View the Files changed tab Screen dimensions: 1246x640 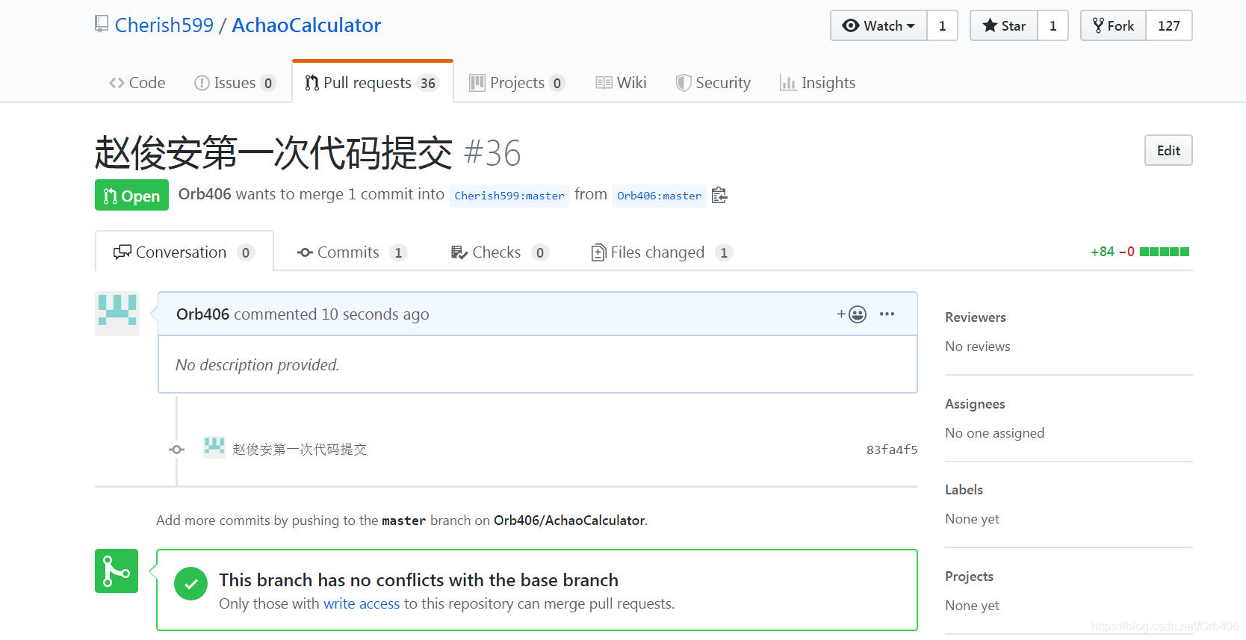(662, 252)
